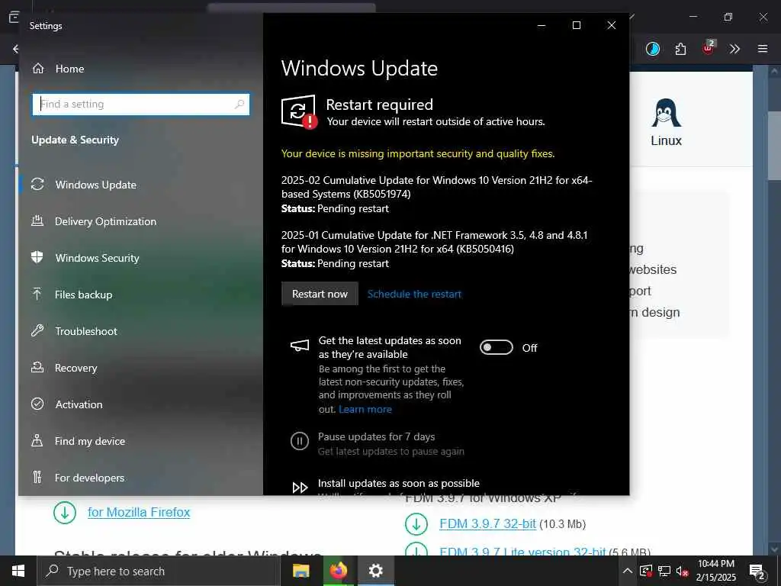Viewport: 781px width, 586px height.
Task: Open Windows Start menu
Action: tap(18, 571)
